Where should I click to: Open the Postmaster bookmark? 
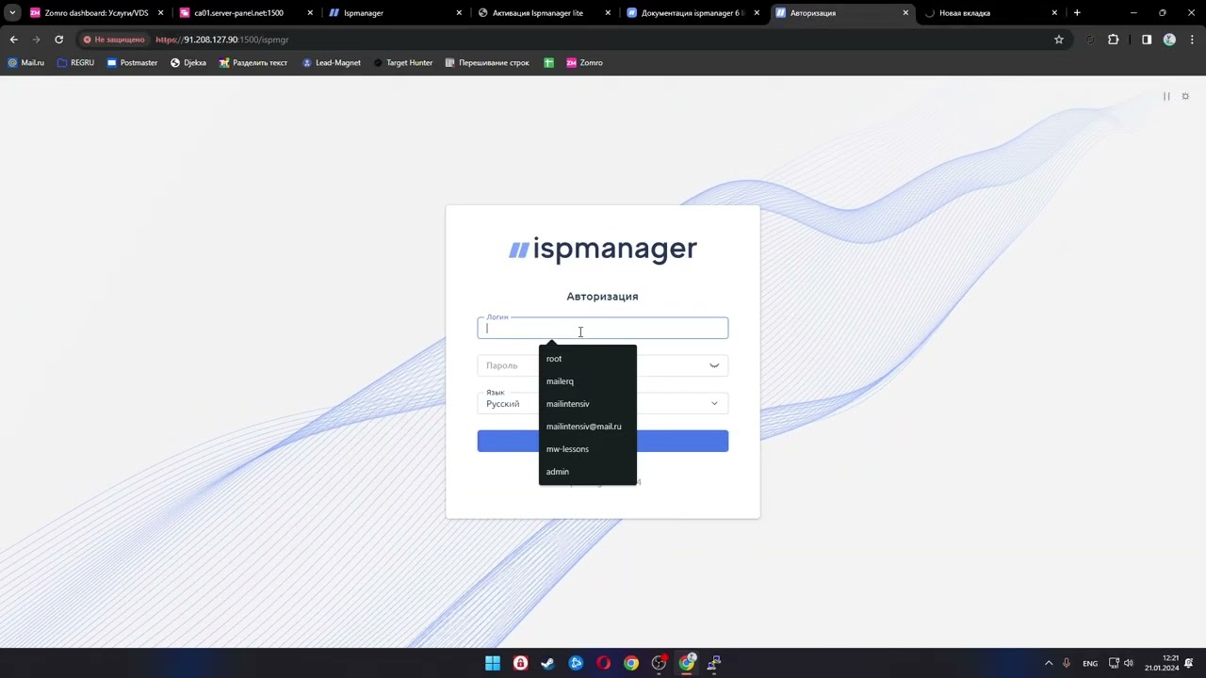tap(132, 63)
